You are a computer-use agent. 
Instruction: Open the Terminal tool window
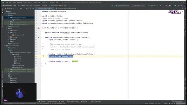click(42, 101)
